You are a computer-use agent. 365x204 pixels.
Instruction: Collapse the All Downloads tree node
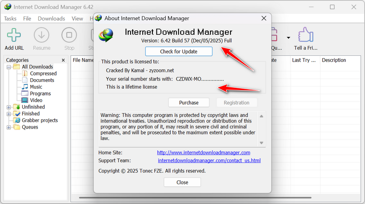(9, 67)
